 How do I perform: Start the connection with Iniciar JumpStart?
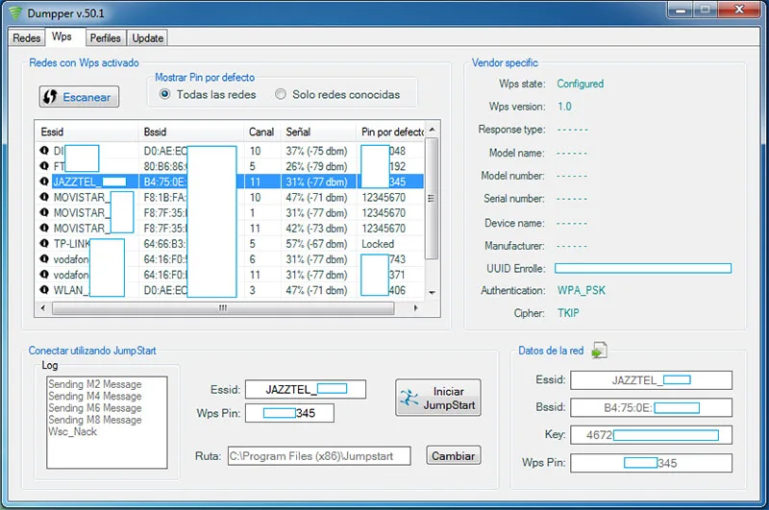coord(438,398)
